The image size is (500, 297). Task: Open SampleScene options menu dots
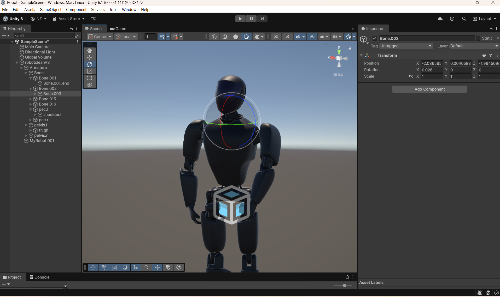(77, 41)
